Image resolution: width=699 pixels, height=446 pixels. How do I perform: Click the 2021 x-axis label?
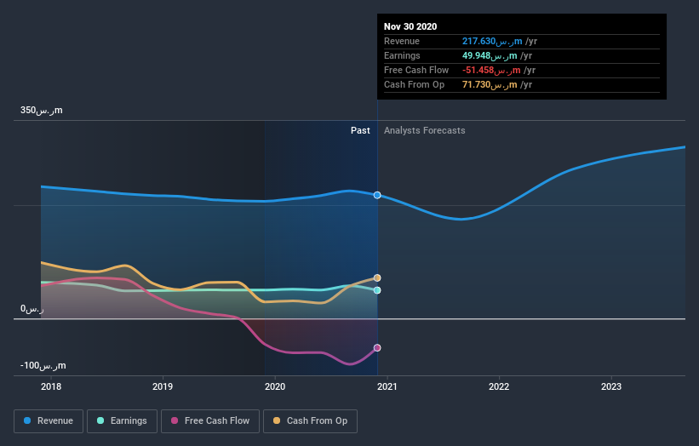pos(387,386)
